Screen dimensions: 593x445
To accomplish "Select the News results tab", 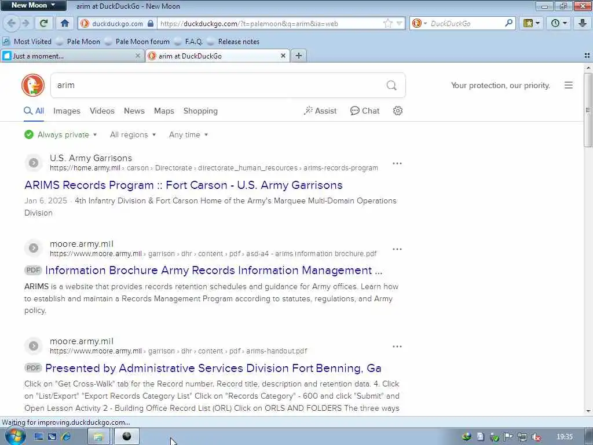I will [x=134, y=111].
